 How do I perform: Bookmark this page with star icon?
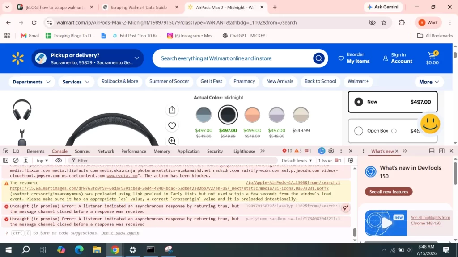pyautogui.click(x=384, y=22)
